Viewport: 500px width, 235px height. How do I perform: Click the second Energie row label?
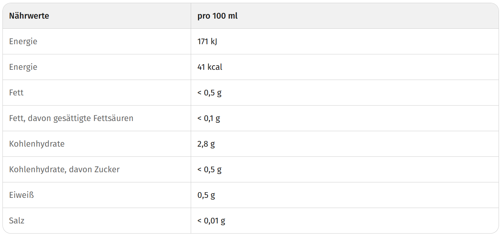[x=23, y=67]
